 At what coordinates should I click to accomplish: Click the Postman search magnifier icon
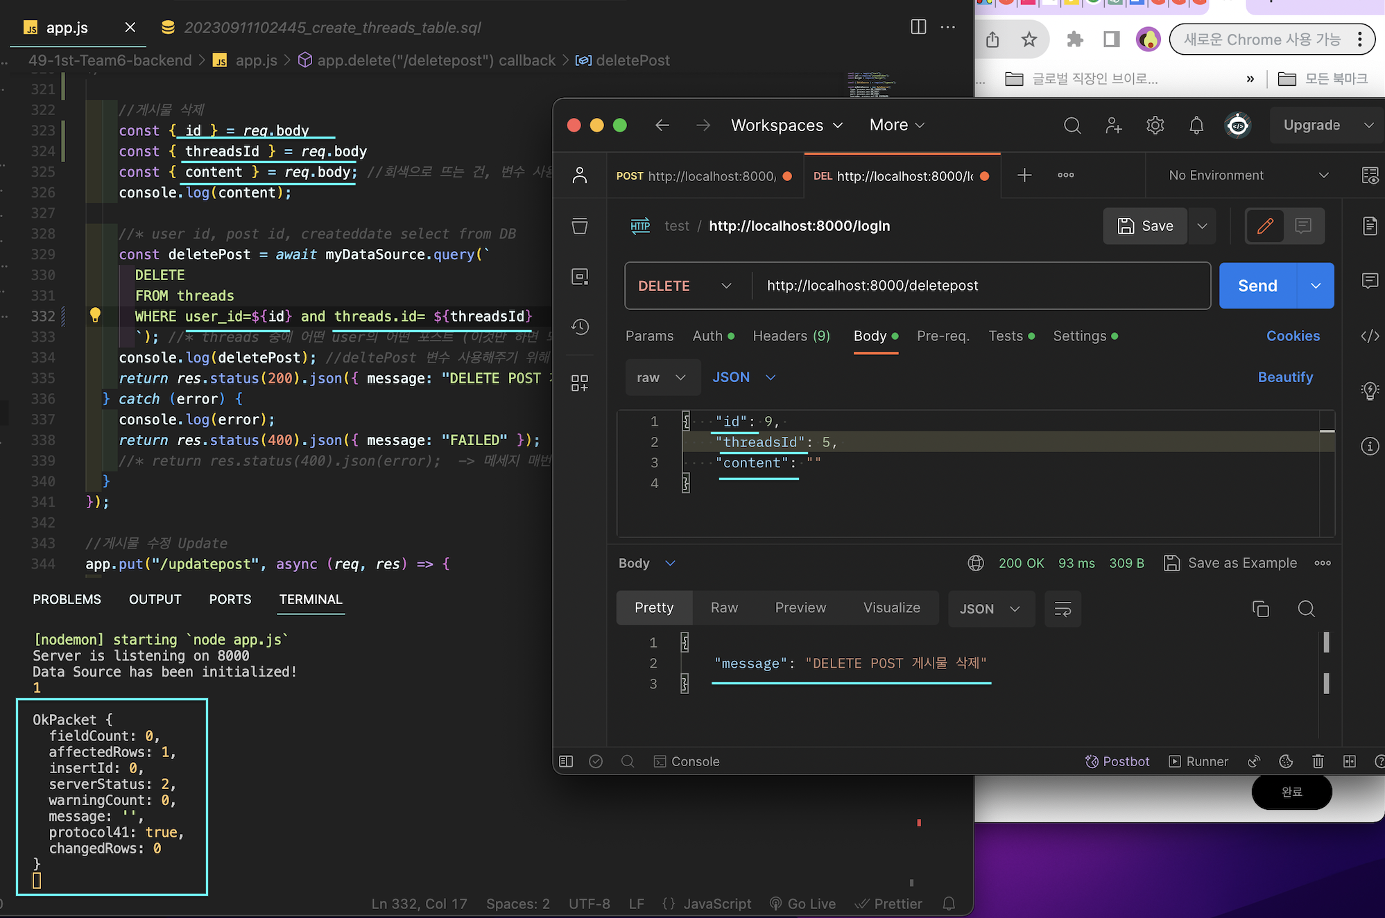(1072, 125)
